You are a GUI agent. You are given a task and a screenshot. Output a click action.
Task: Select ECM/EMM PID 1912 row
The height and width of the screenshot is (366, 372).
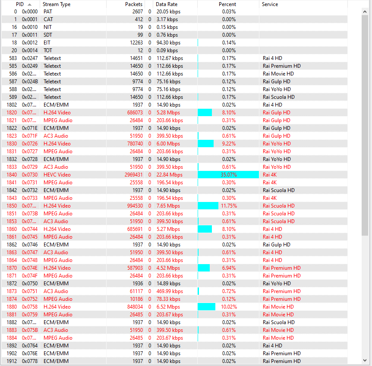click(174, 361)
